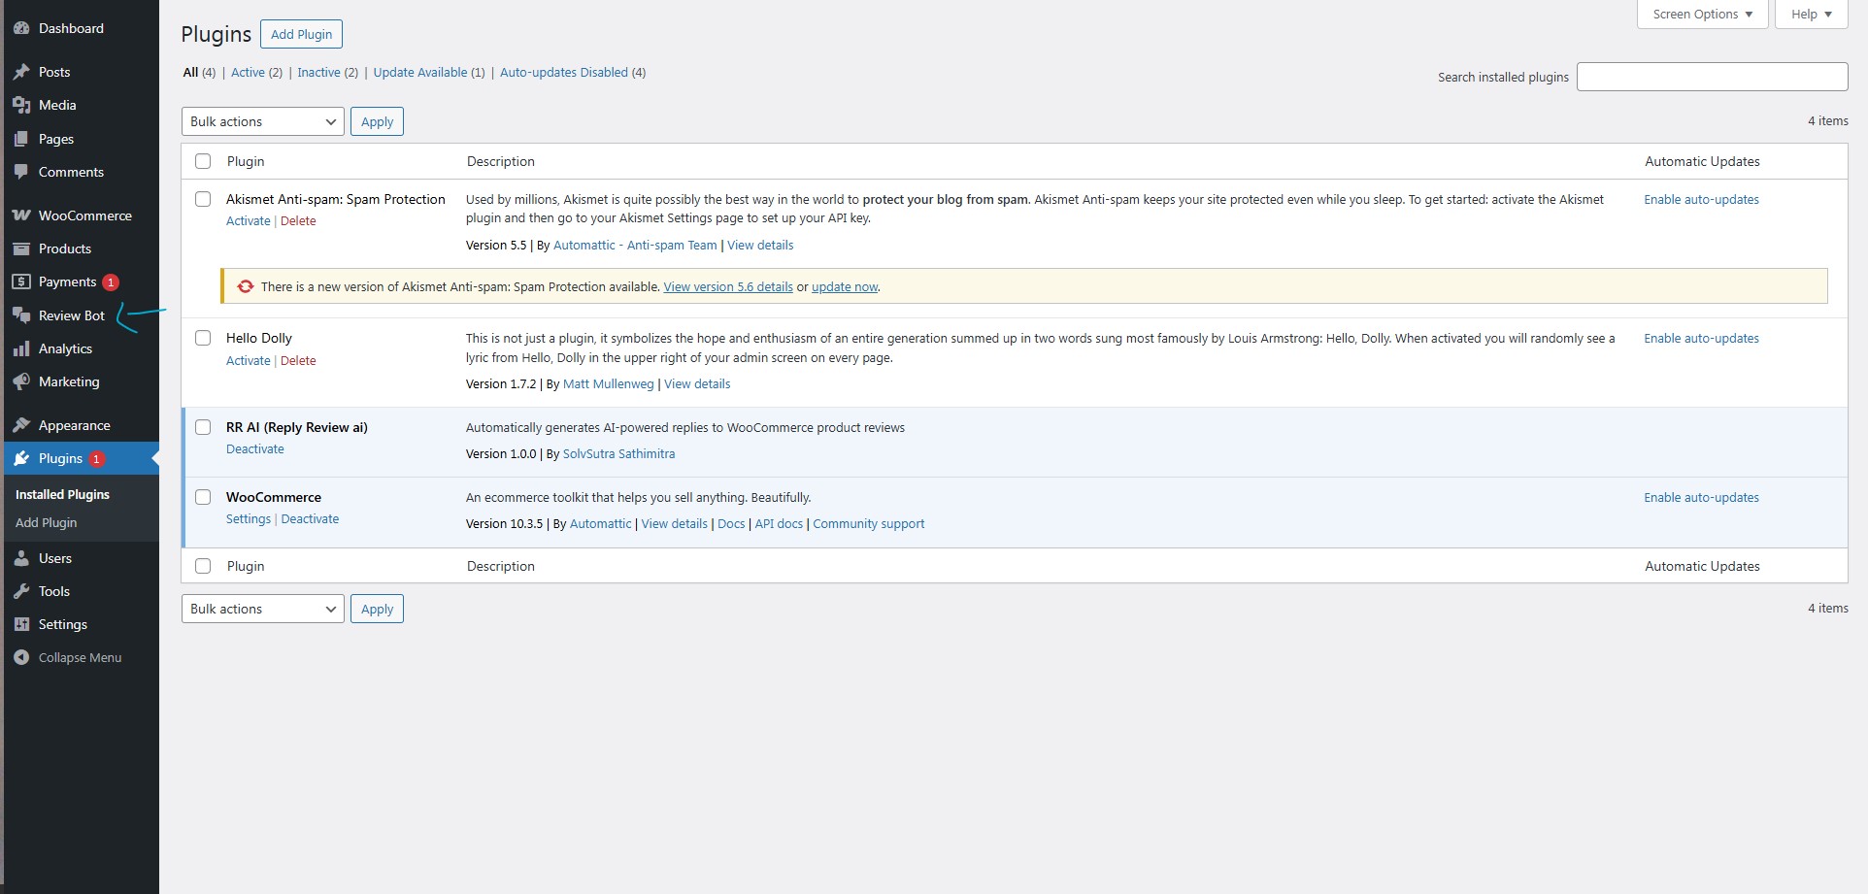Filter plugins by Inactive

pos(318,73)
